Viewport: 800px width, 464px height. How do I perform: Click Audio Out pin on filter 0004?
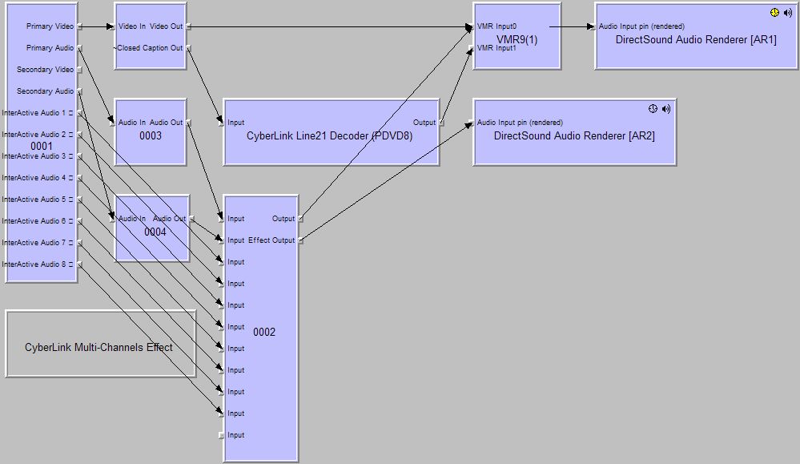[x=191, y=219]
